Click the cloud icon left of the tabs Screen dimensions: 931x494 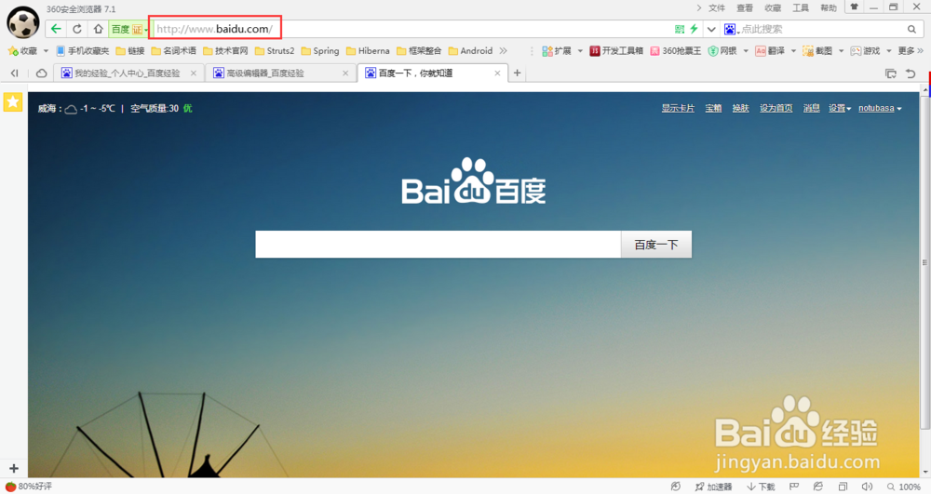42,73
